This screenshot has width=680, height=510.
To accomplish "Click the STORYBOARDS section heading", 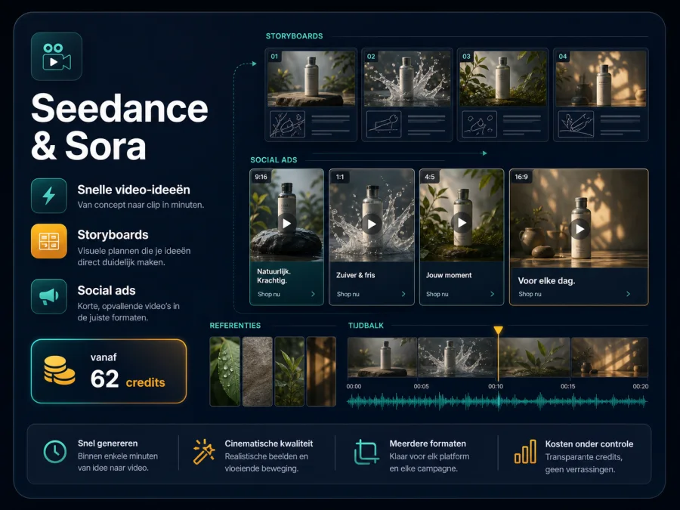I will 294,36.
